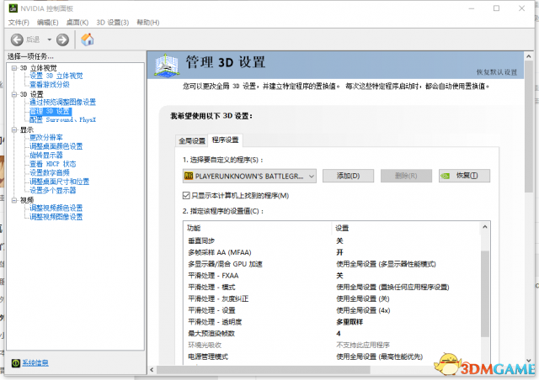Open the 3D 设置(3) menu
The width and height of the screenshot is (539, 380).
pyautogui.click(x=114, y=22)
